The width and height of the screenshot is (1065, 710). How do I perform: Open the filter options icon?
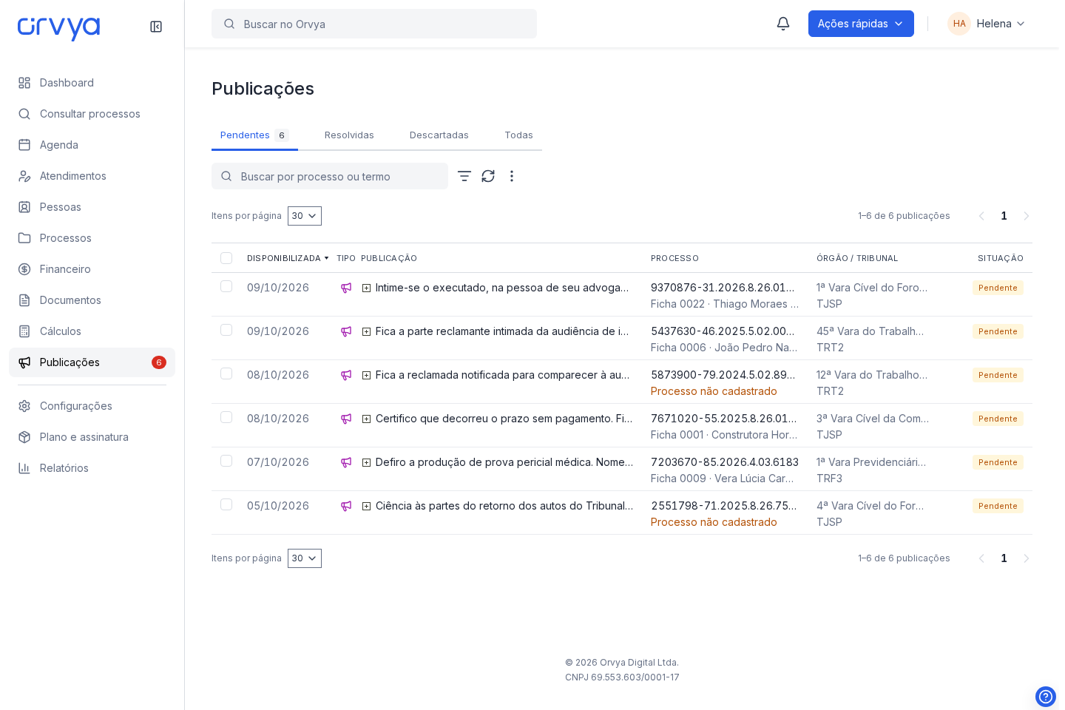point(464,176)
